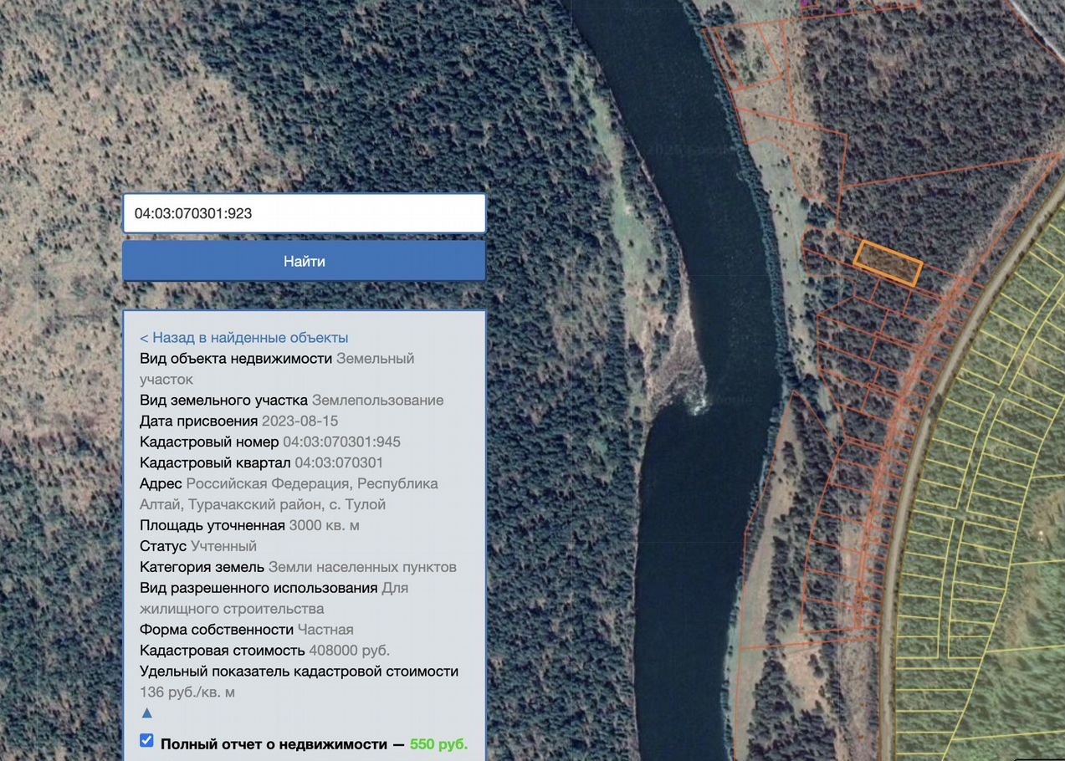1065x761 pixels.
Task: Click the Форма собственности Частная row
Action: (x=247, y=629)
